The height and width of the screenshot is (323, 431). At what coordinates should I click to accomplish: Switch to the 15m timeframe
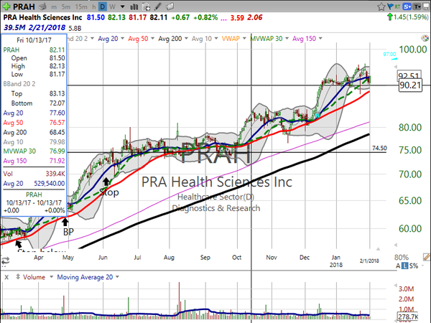coord(81,6)
